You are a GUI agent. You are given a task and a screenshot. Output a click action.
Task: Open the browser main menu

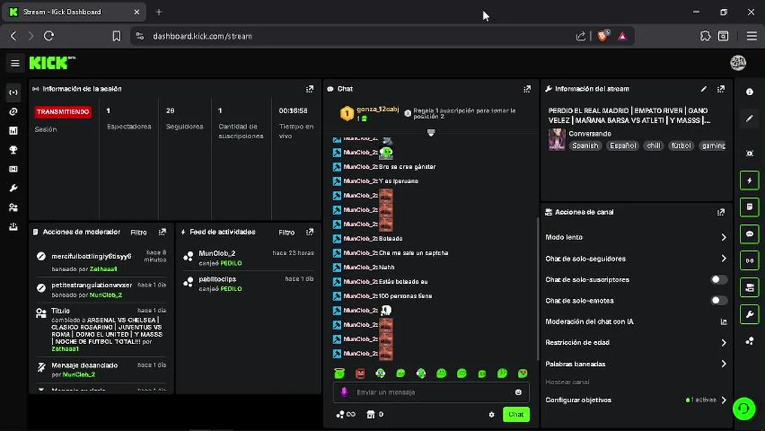[752, 36]
